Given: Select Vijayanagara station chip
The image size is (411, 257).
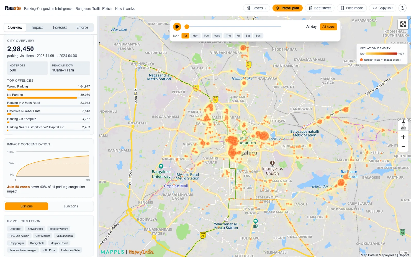Looking at the screenshot, I should 64,236.
